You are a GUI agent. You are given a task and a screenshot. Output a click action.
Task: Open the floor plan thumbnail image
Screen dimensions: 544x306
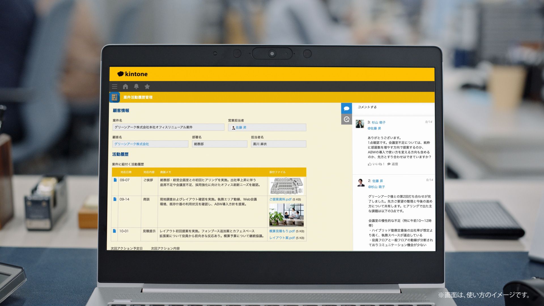coord(286,186)
